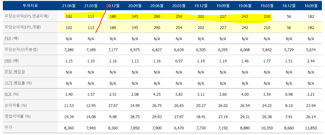Select PER N/A under 21.06월
The height and width of the screenshot is (135, 325).
[69, 39]
